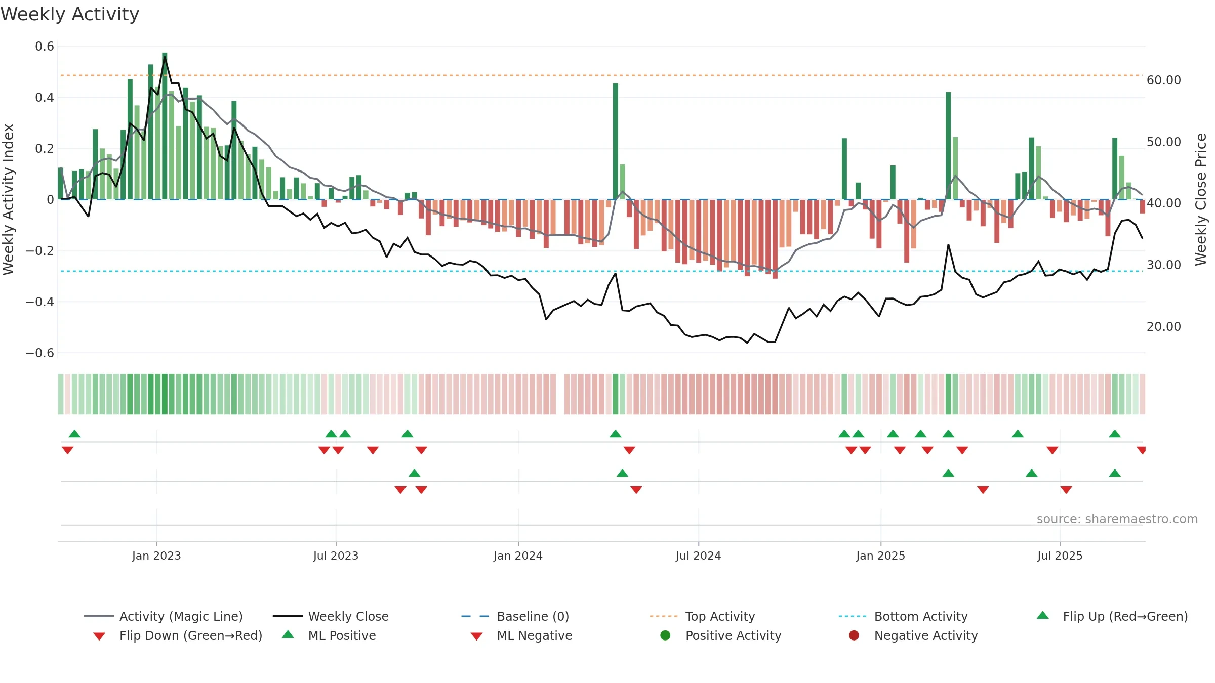
Task: Click the green circle icon beside Positive Activity
Action: (x=665, y=635)
